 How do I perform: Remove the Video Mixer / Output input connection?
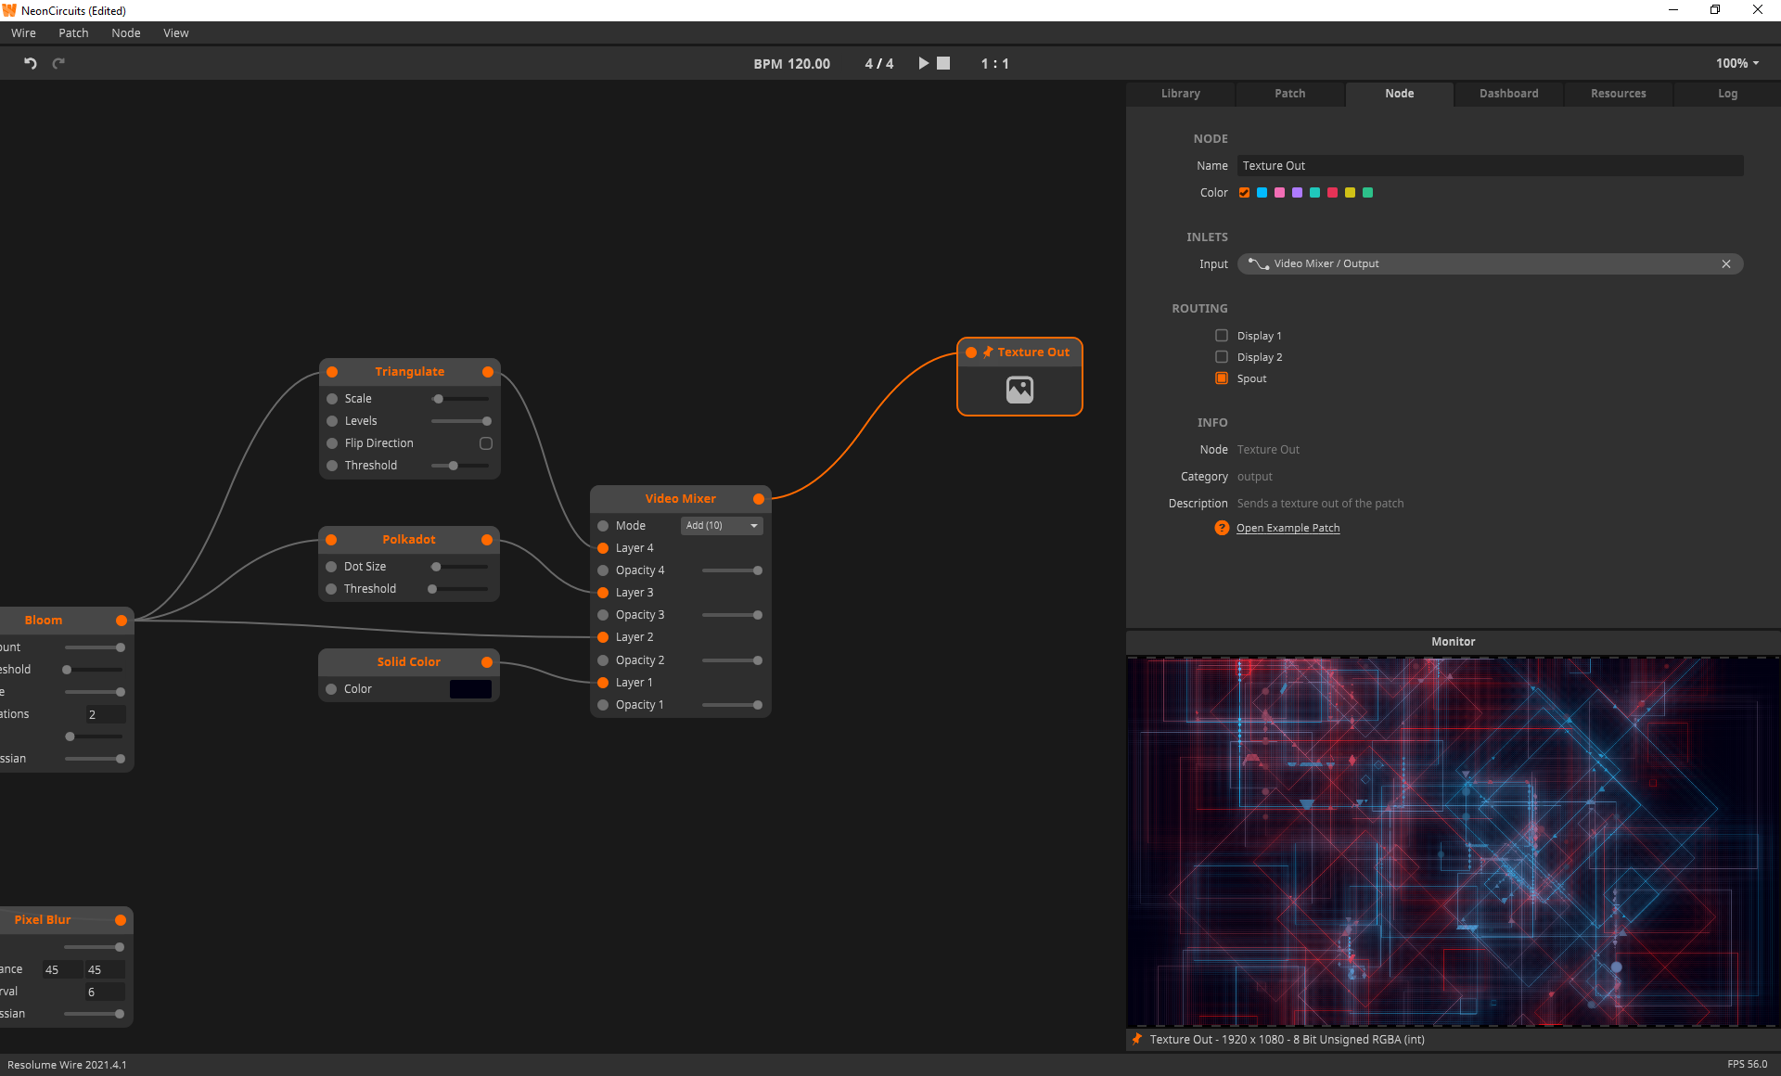point(1725,264)
